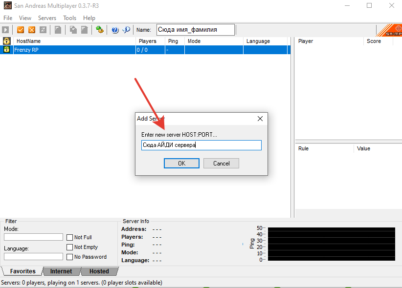Screen dimensions: 402x288
Task: Click the grey Refresh Server arrows icon
Action: [x=43, y=30]
